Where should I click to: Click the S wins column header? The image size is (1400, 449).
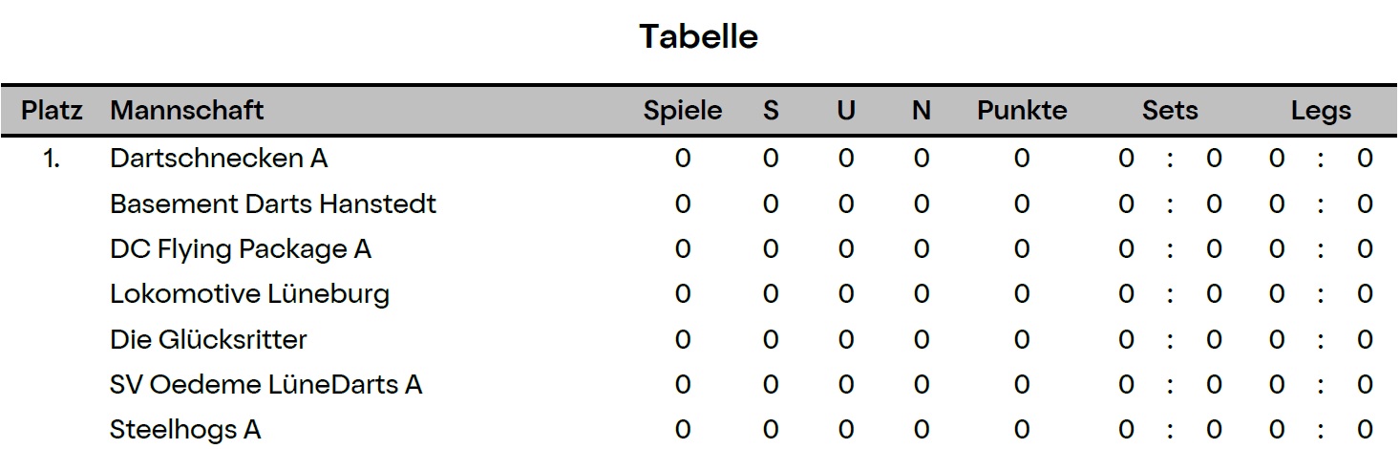(x=771, y=111)
